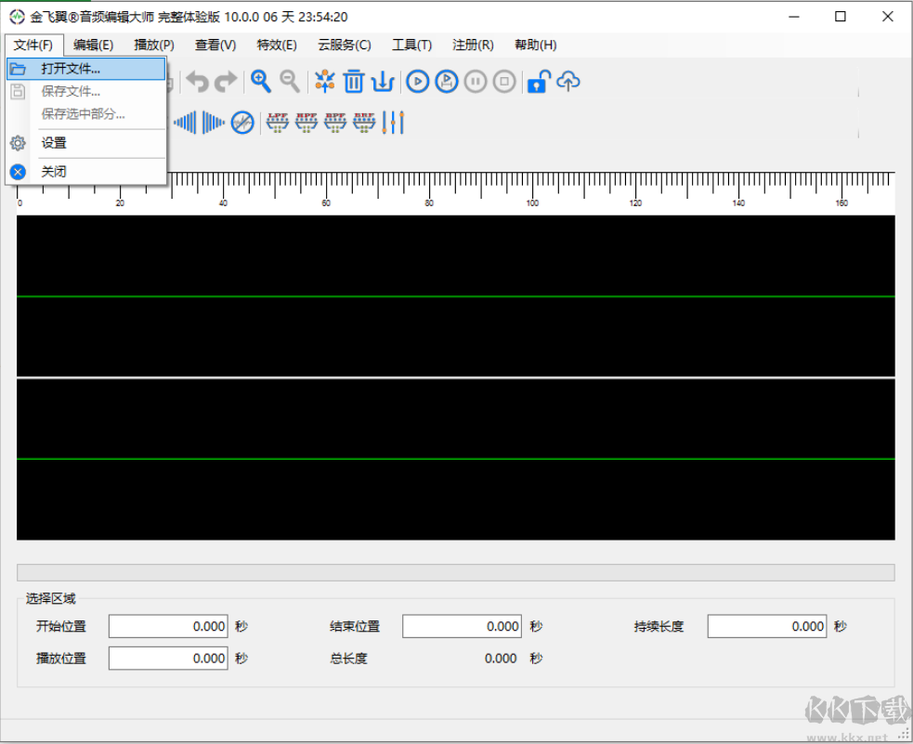Image resolution: width=913 pixels, height=744 pixels.
Task: Click the fade out waveform icon
Action: pos(214,122)
